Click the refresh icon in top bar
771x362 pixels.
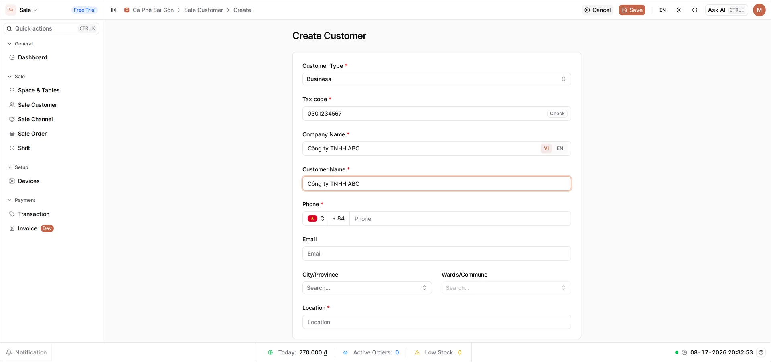click(695, 10)
